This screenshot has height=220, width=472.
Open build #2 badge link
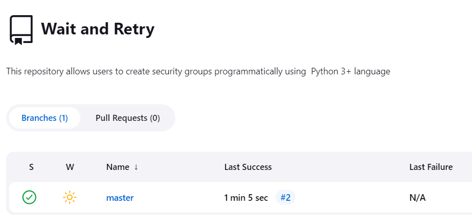pyautogui.click(x=286, y=197)
